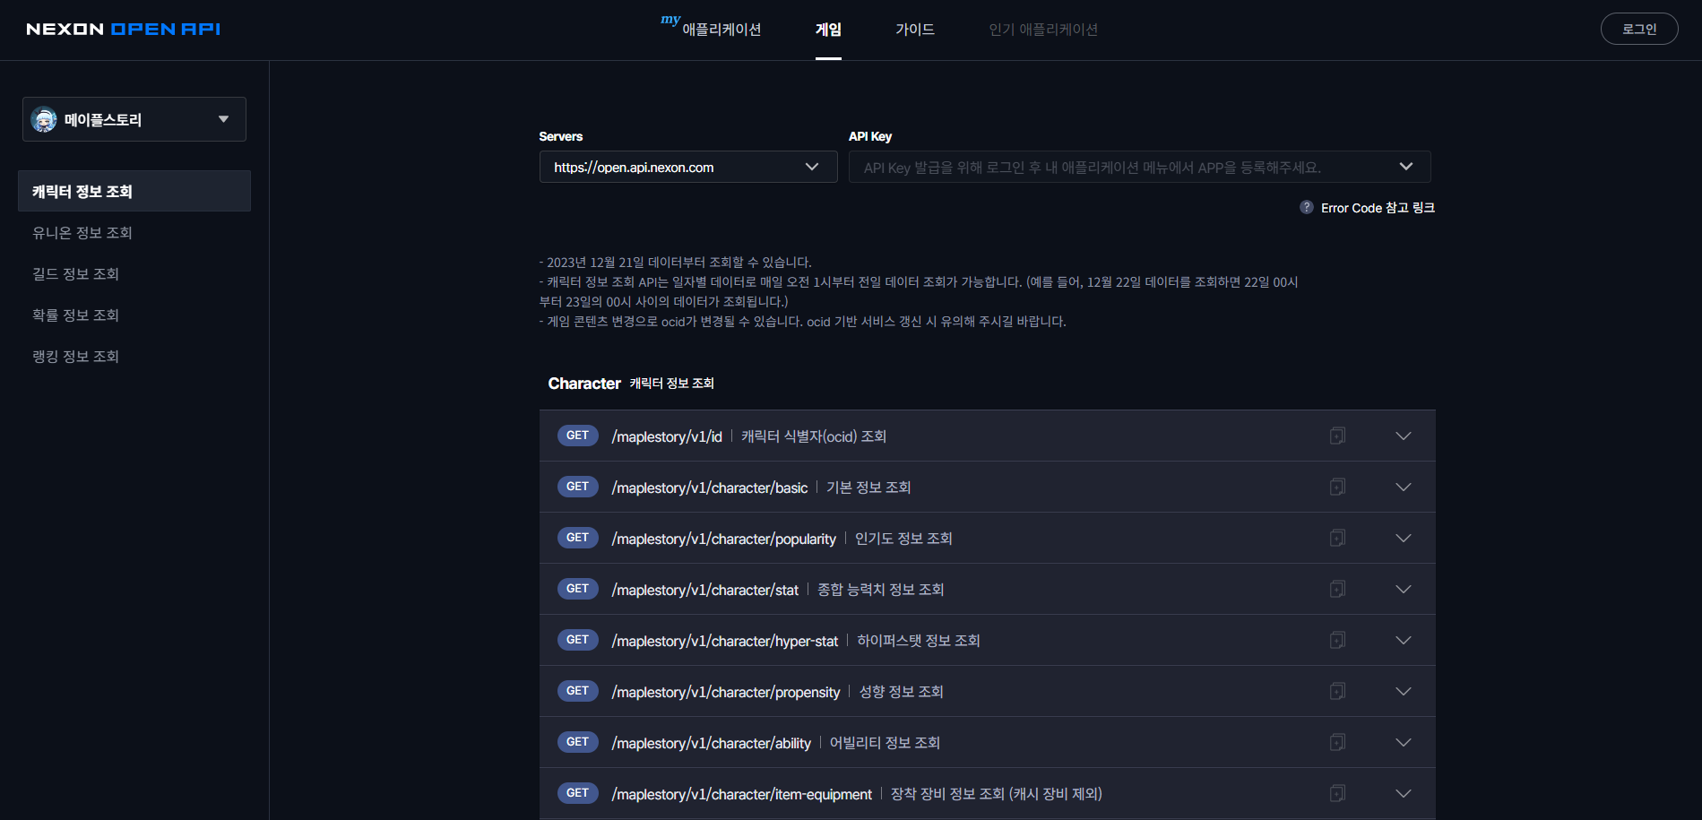
Task: Click the NEXON OPEN API logo
Action: pyautogui.click(x=123, y=28)
